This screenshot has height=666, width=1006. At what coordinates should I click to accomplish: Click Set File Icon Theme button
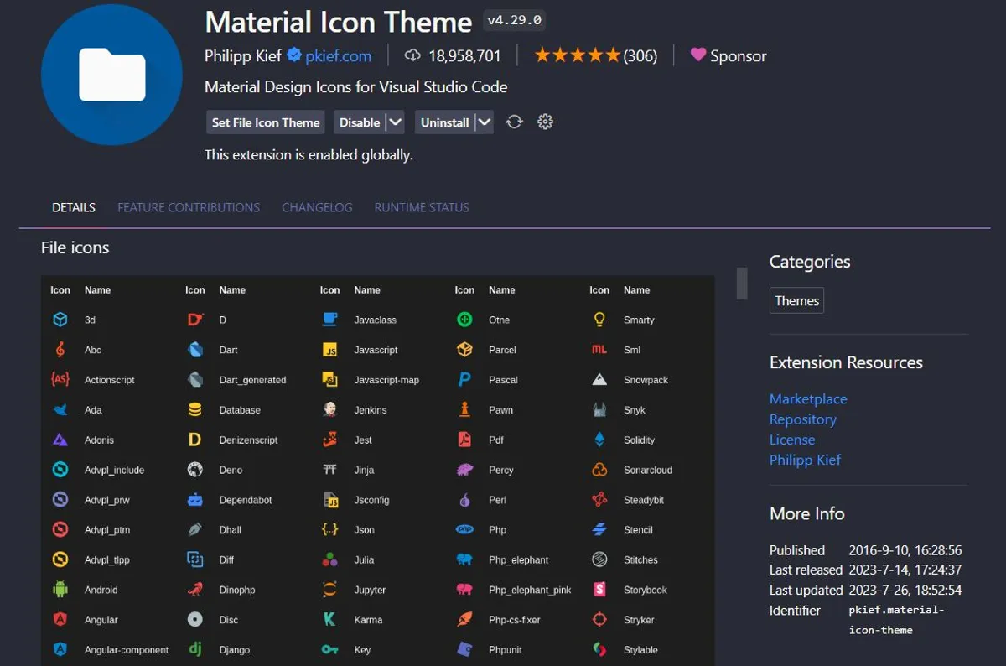coord(266,122)
